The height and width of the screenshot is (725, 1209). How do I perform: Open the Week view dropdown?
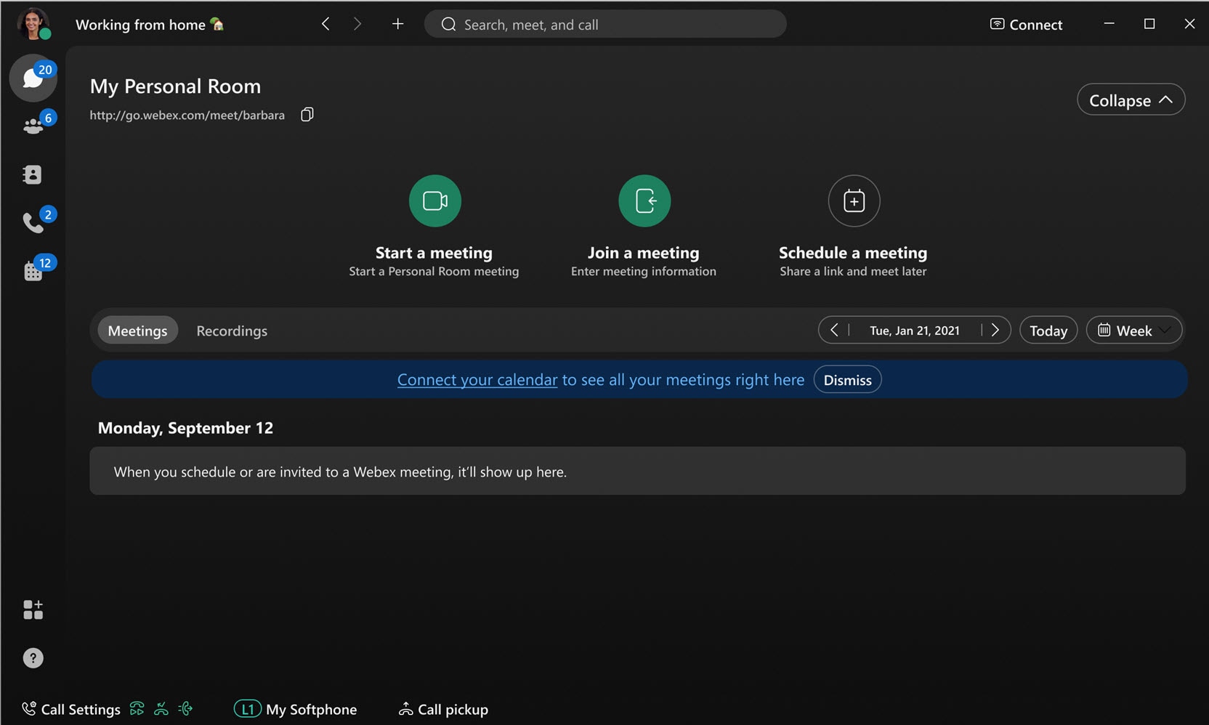pyautogui.click(x=1134, y=331)
